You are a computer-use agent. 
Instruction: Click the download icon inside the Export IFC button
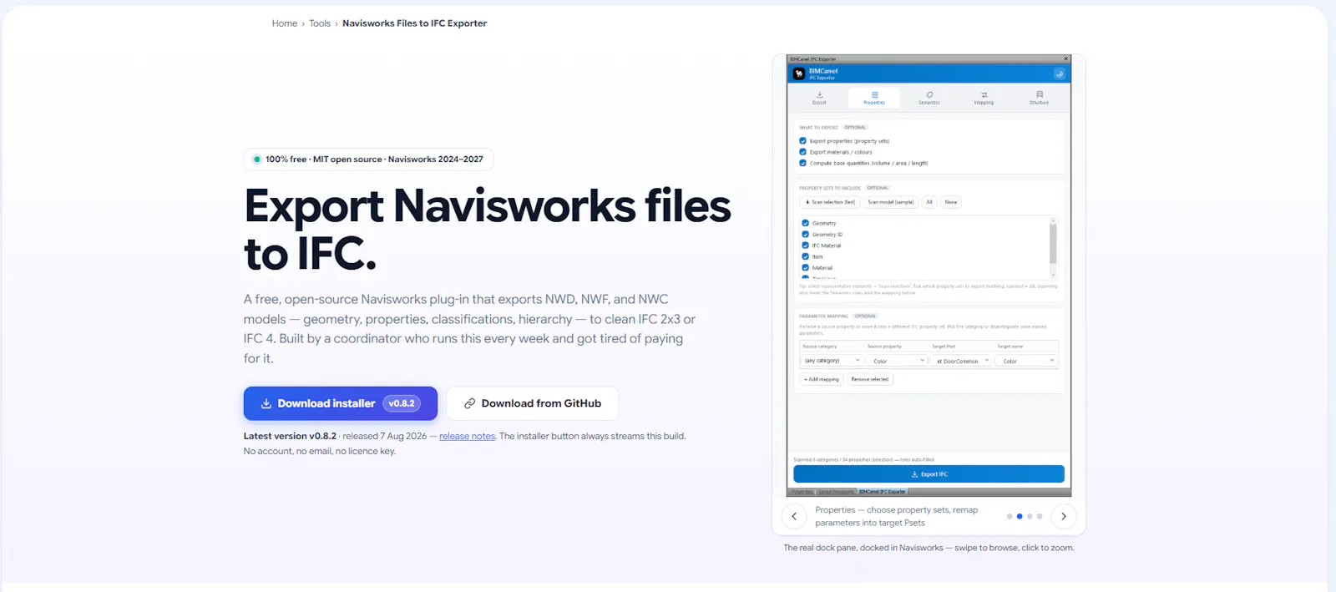[x=914, y=474]
